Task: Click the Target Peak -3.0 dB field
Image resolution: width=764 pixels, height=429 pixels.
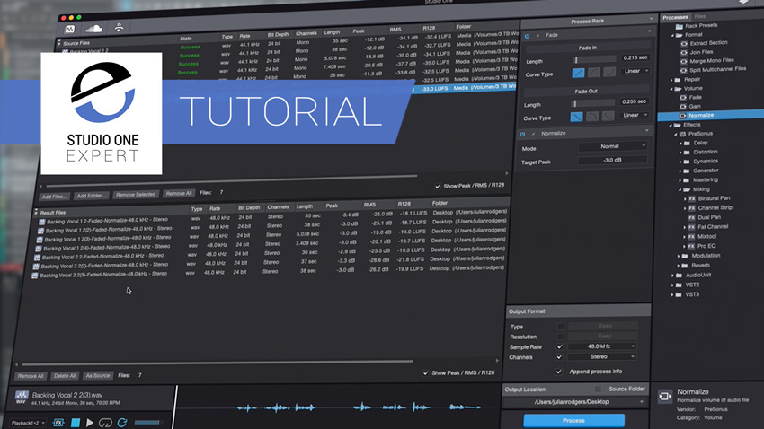Action: (x=612, y=160)
